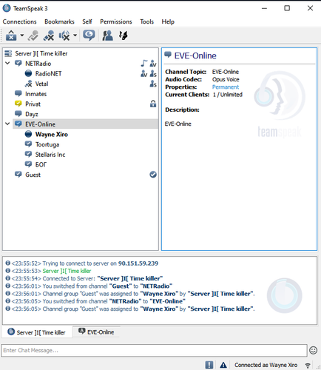This screenshot has height=370, width=321.
Task: Open the Contacts toolbar icon
Action: [107, 36]
